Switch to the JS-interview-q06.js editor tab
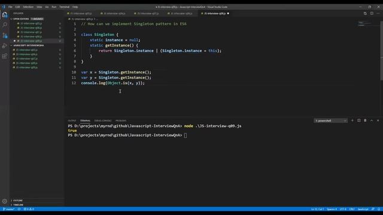The image size is (383, 215). coord(114,13)
